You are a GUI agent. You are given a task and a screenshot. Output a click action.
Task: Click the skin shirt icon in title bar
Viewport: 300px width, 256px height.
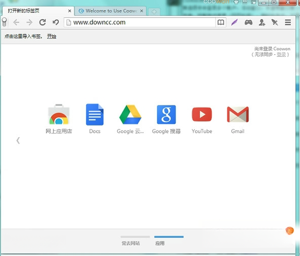(x=236, y=2)
